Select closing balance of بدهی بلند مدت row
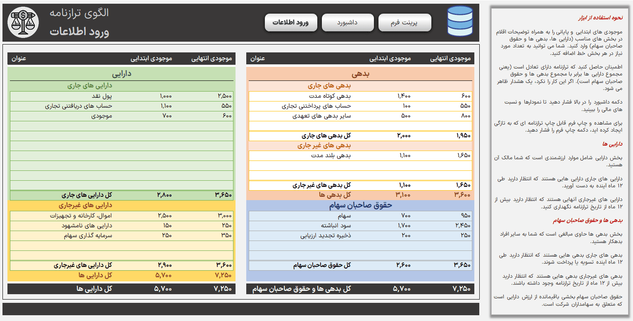Image resolution: width=633 pixels, height=321 pixels. (464, 156)
